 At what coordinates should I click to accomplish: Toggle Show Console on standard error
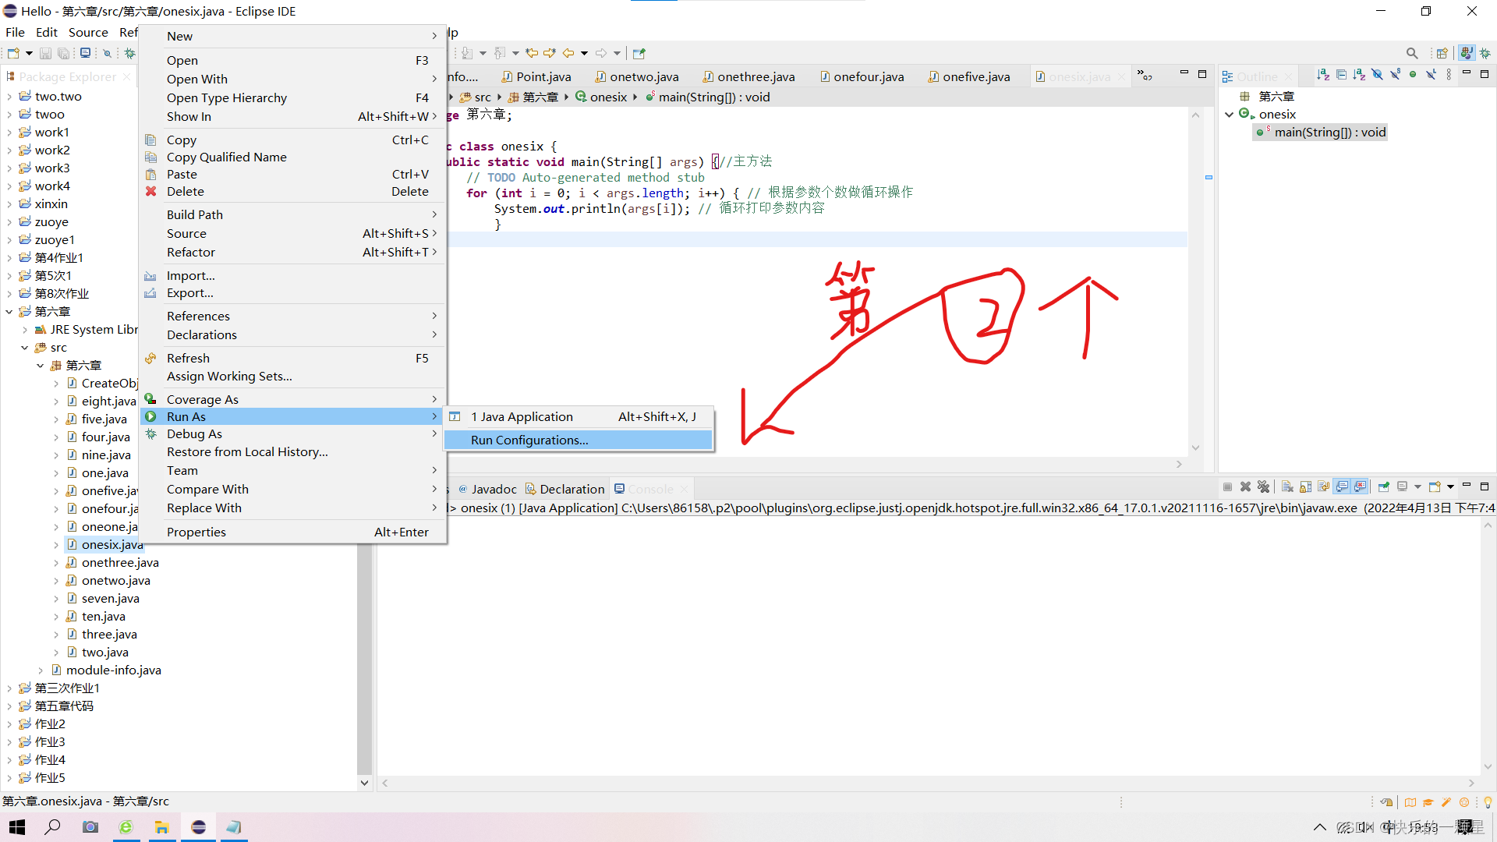pos(1361,486)
